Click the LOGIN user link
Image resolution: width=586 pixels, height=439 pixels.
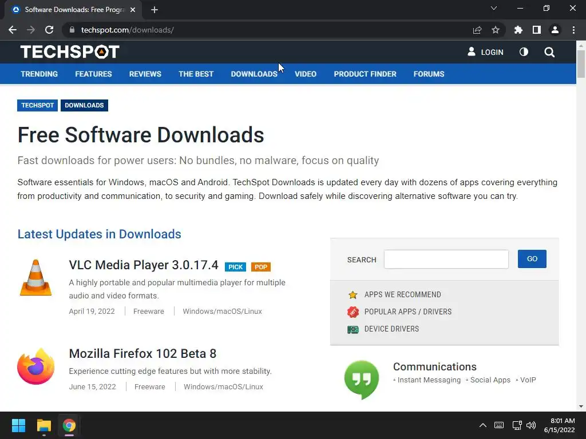pos(485,52)
